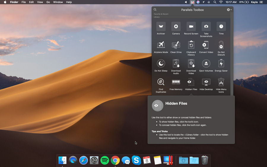The width and height of the screenshot is (267, 167).
Task: Toggle the Do Not Disturb tool
Action: (221, 48)
